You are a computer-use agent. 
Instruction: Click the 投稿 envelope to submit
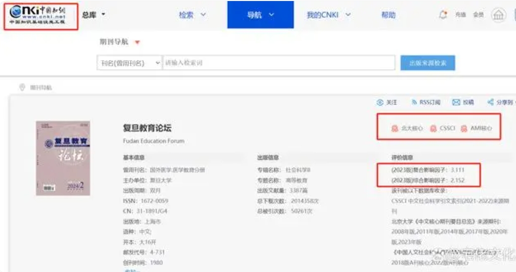coord(463,102)
